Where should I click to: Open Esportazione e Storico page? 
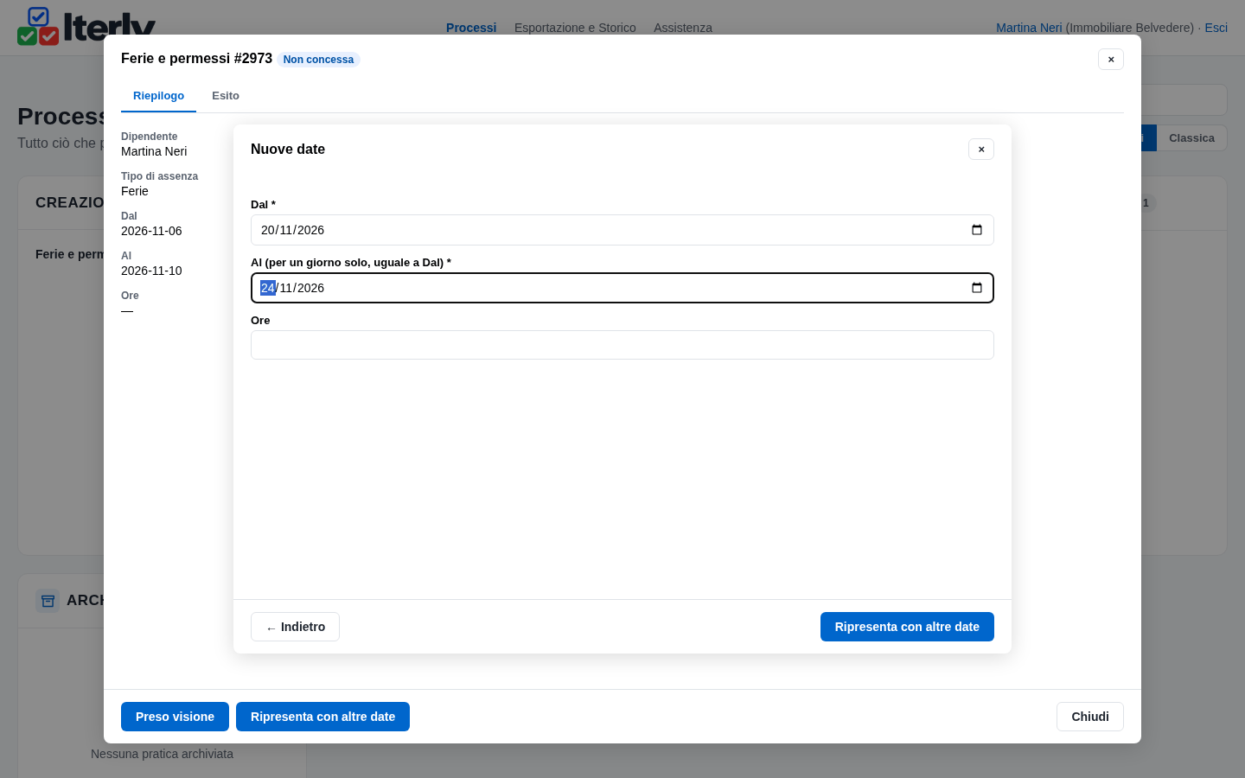click(575, 28)
